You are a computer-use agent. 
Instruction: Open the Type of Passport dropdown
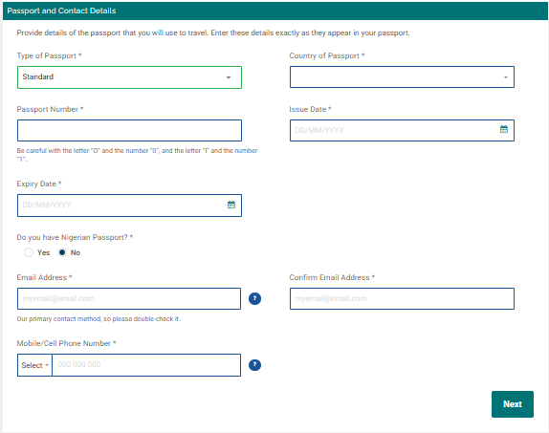[129, 77]
